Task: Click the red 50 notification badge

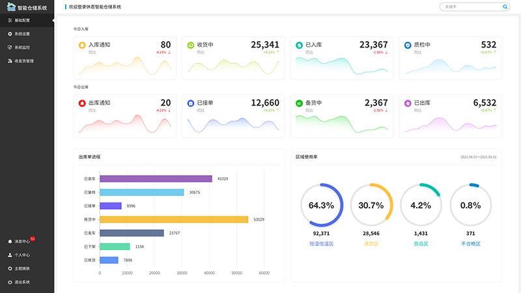Action: pos(33,239)
